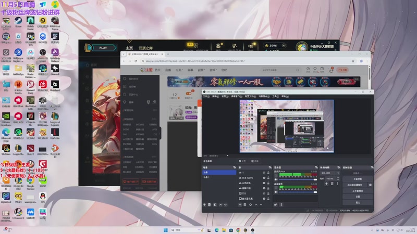Show the hidden topmost source
The width and height of the screenshot is (417, 234).
264,173
